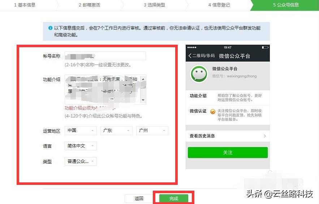
Task: Click the 3 选择类型 step tab
Action: [x=154, y=5]
